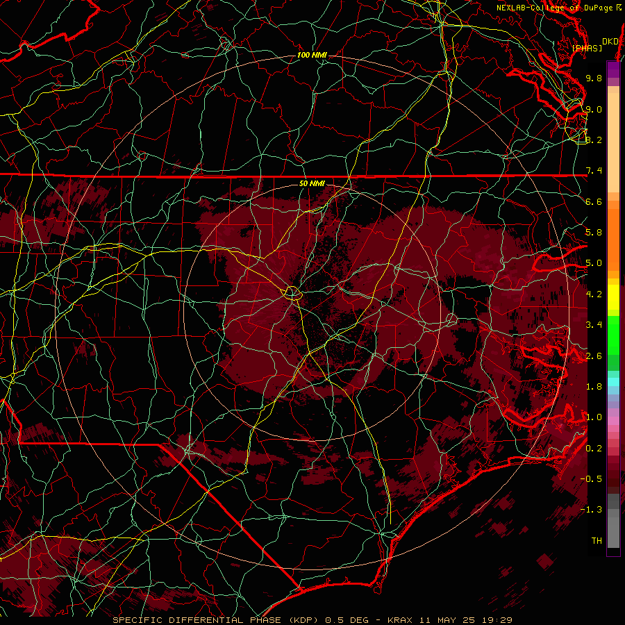The image size is (625, 625).
Task: Click the cyan segment of color bar
Action: tap(613, 381)
